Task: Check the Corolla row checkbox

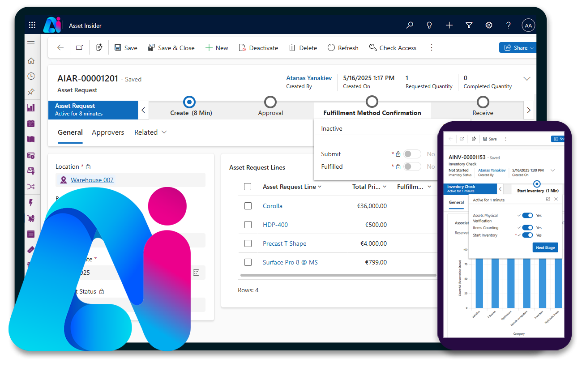Action: point(248,206)
